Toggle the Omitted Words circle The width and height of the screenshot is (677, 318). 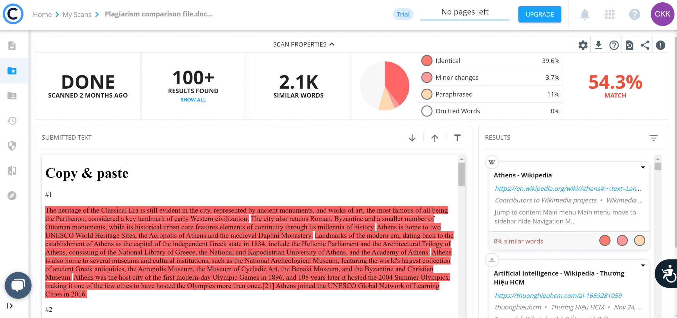coord(426,111)
